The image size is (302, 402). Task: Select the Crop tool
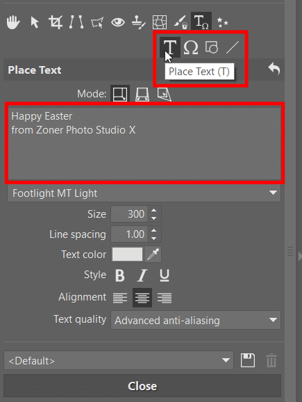coord(56,22)
